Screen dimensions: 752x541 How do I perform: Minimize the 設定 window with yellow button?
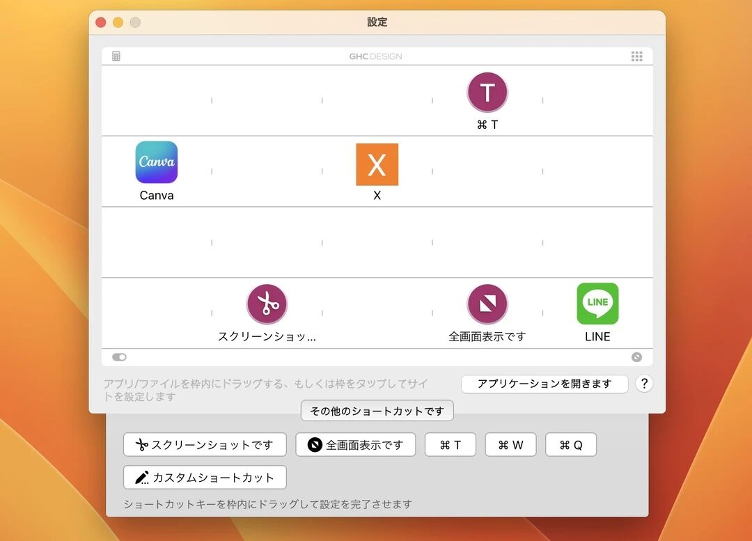click(118, 22)
